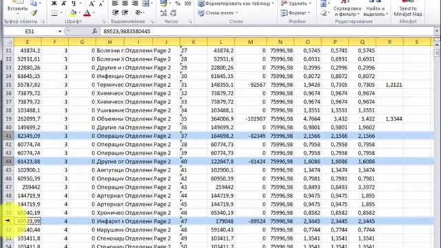Select column R header

pyautogui.click(x=389, y=42)
